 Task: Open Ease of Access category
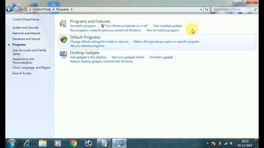[x=22, y=73]
